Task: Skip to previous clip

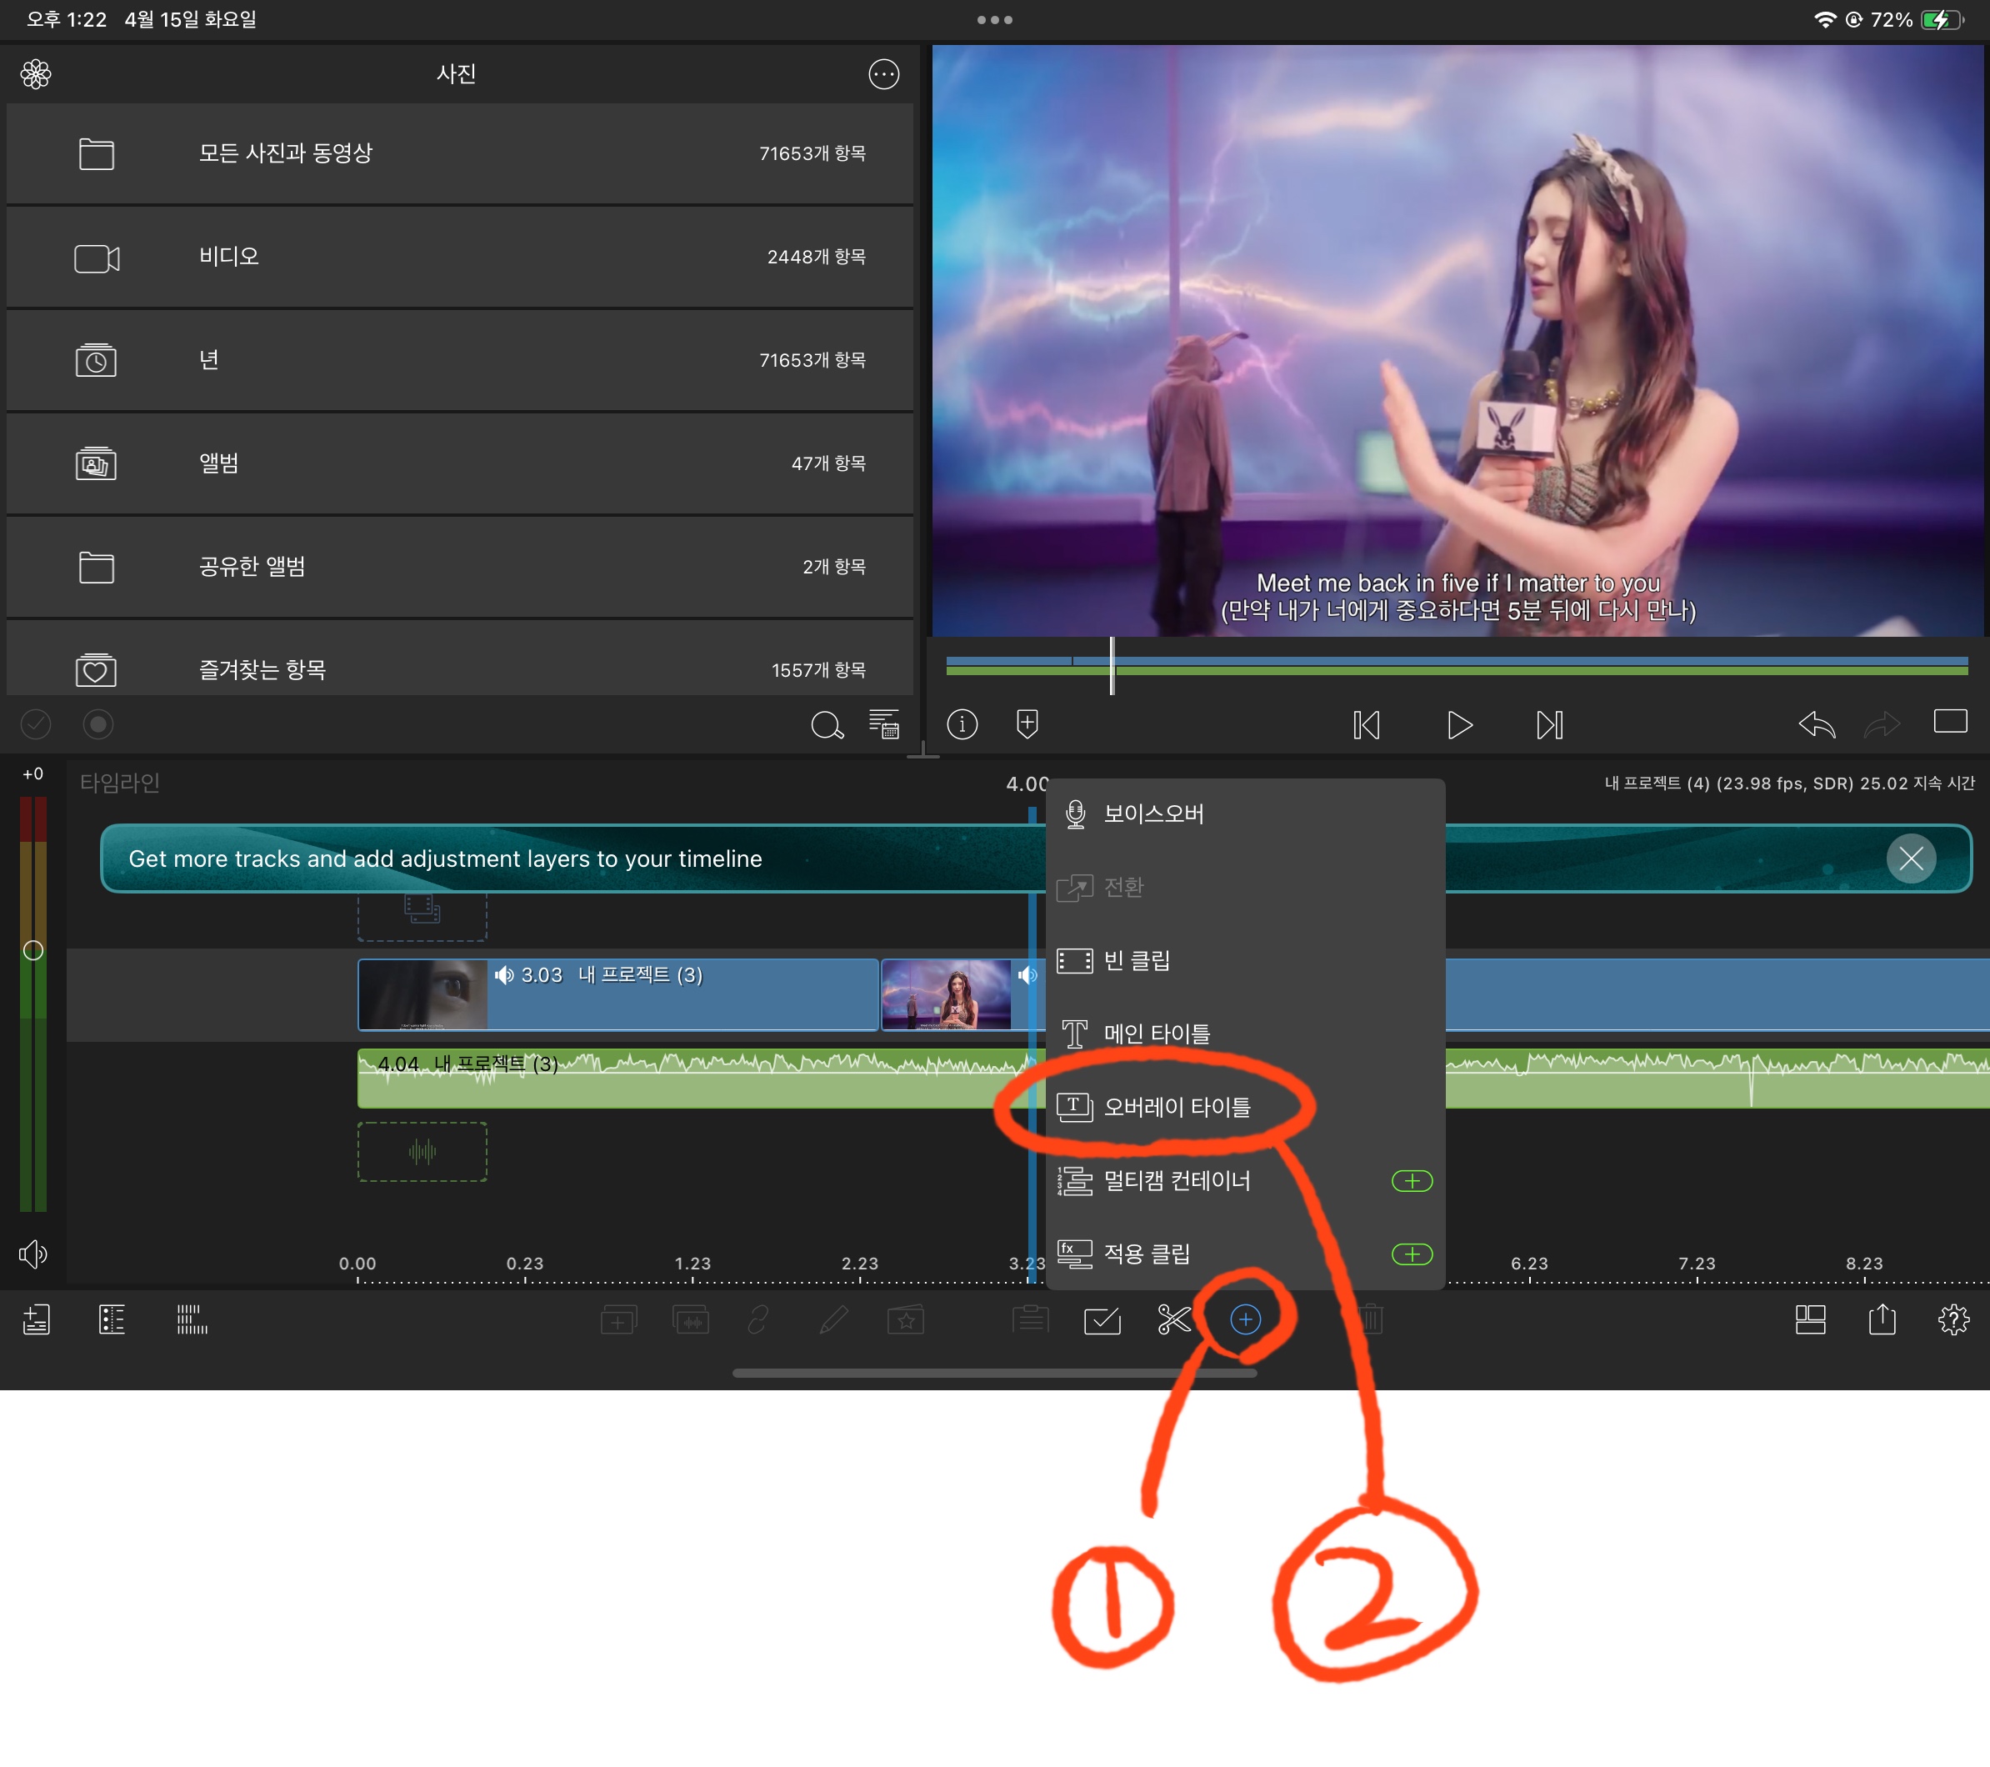Action: click(1366, 725)
